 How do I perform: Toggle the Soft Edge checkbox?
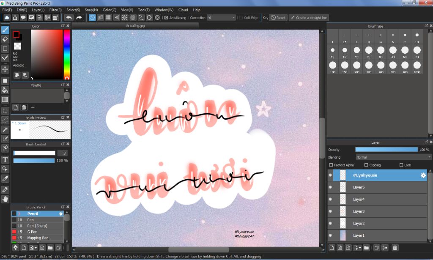click(x=241, y=18)
